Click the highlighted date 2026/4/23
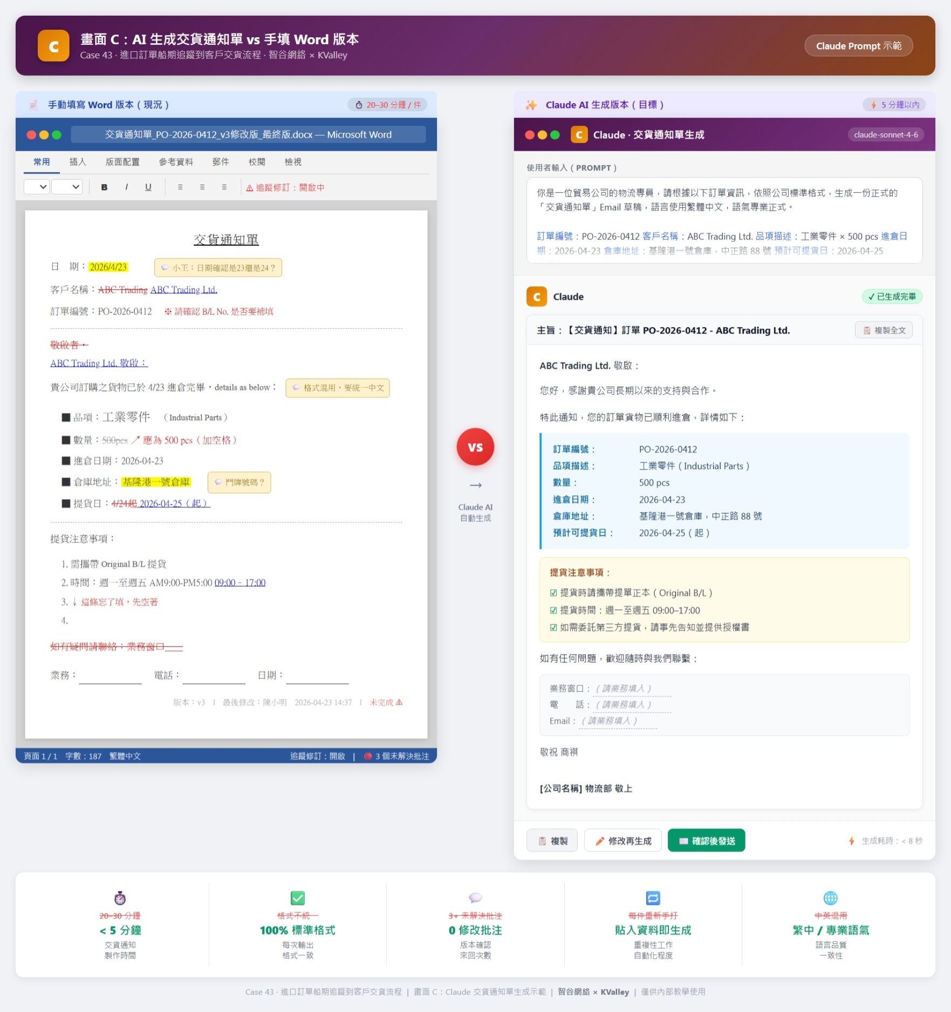951x1012 pixels. tap(108, 267)
